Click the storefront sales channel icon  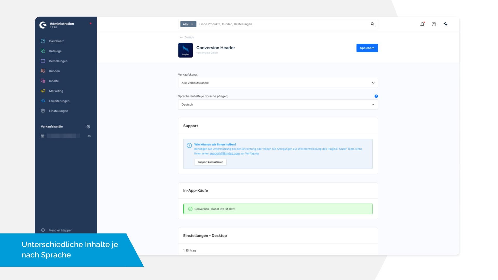pos(43,136)
